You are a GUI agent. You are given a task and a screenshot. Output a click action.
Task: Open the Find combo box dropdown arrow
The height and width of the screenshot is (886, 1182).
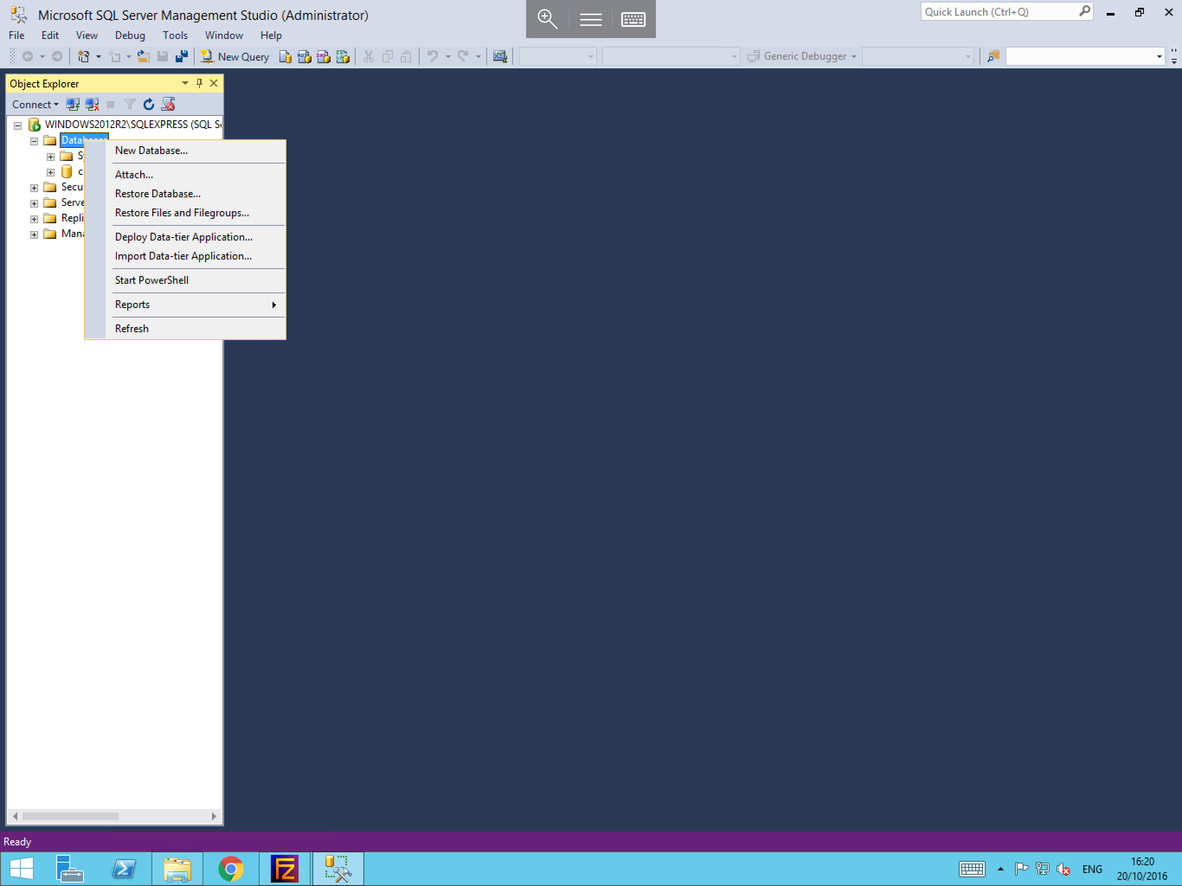click(x=1159, y=56)
